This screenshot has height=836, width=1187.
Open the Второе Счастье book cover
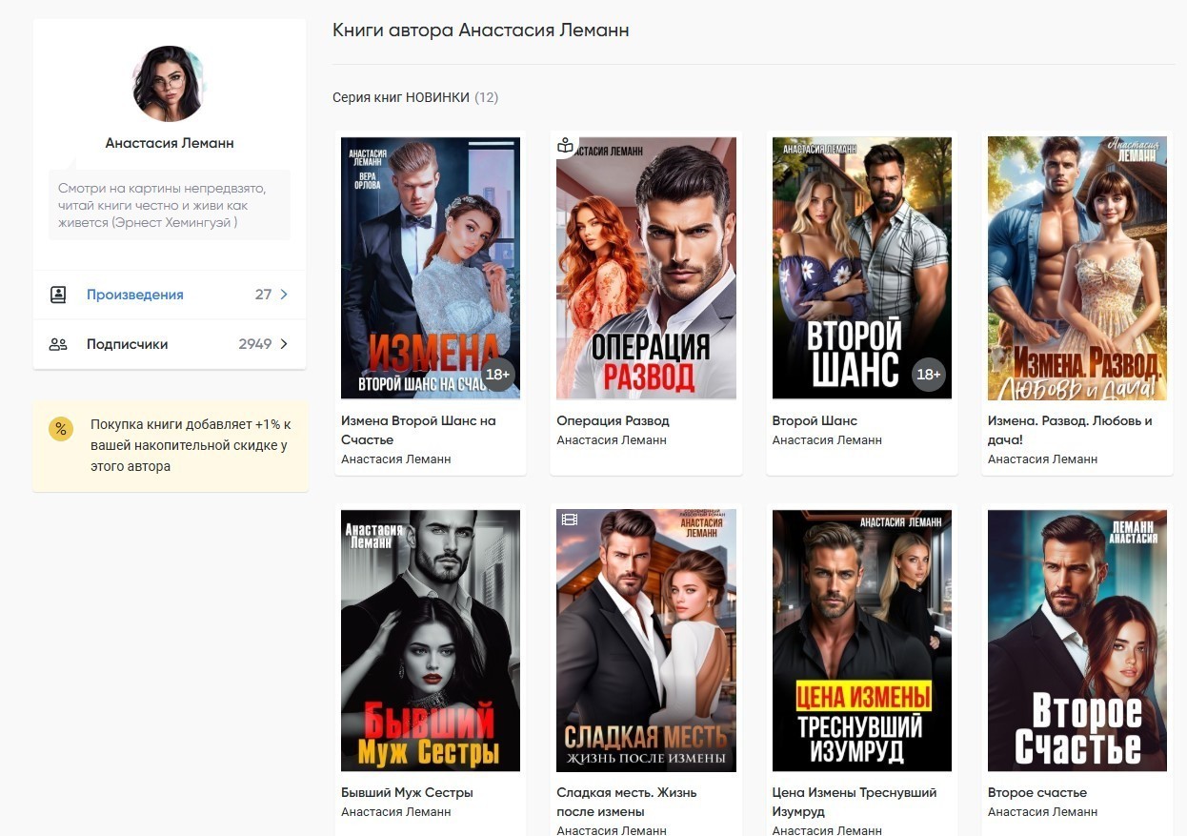[1076, 640]
